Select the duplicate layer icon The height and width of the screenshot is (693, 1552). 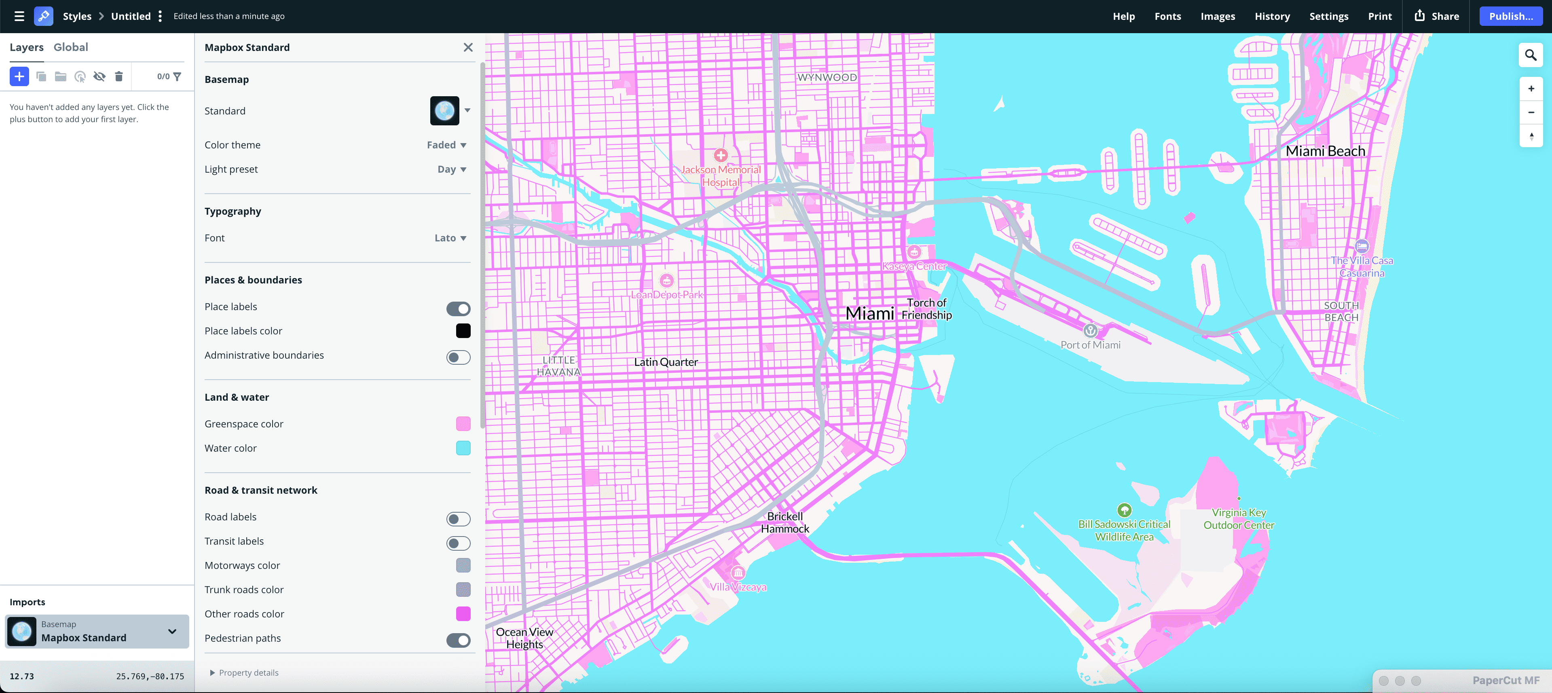tap(41, 76)
